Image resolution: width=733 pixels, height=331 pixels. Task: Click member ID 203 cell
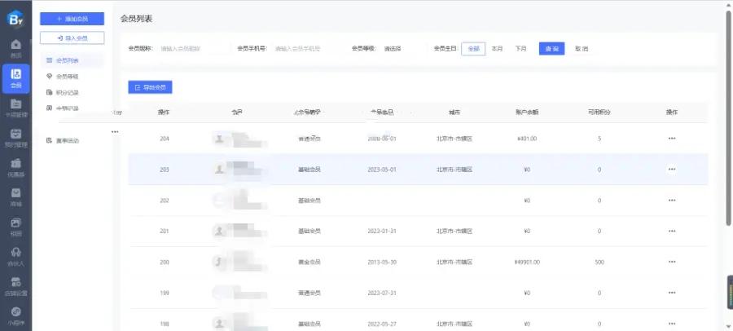[x=164, y=170]
